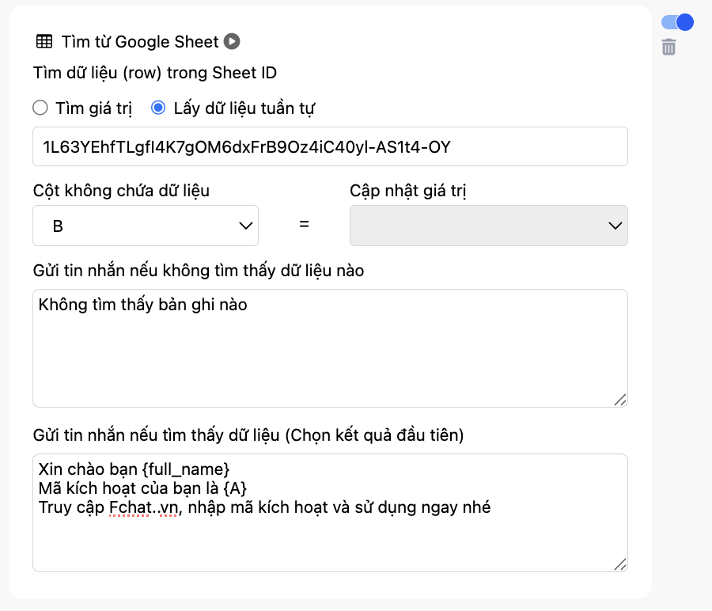The height and width of the screenshot is (611, 712).
Task: Click the trash icon to delete block
Action: (x=668, y=47)
